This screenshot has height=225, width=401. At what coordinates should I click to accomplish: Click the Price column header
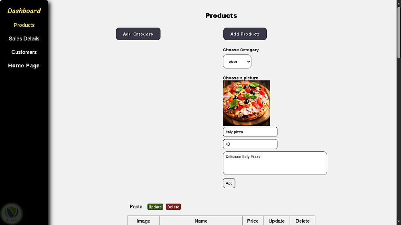(x=253, y=221)
